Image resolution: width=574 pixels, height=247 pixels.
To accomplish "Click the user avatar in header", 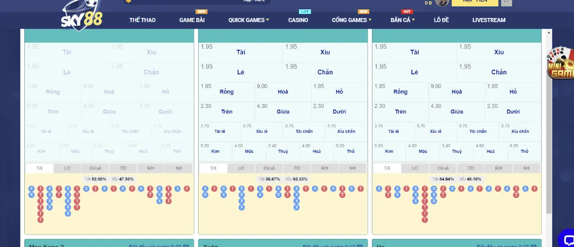I will point(442,3).
